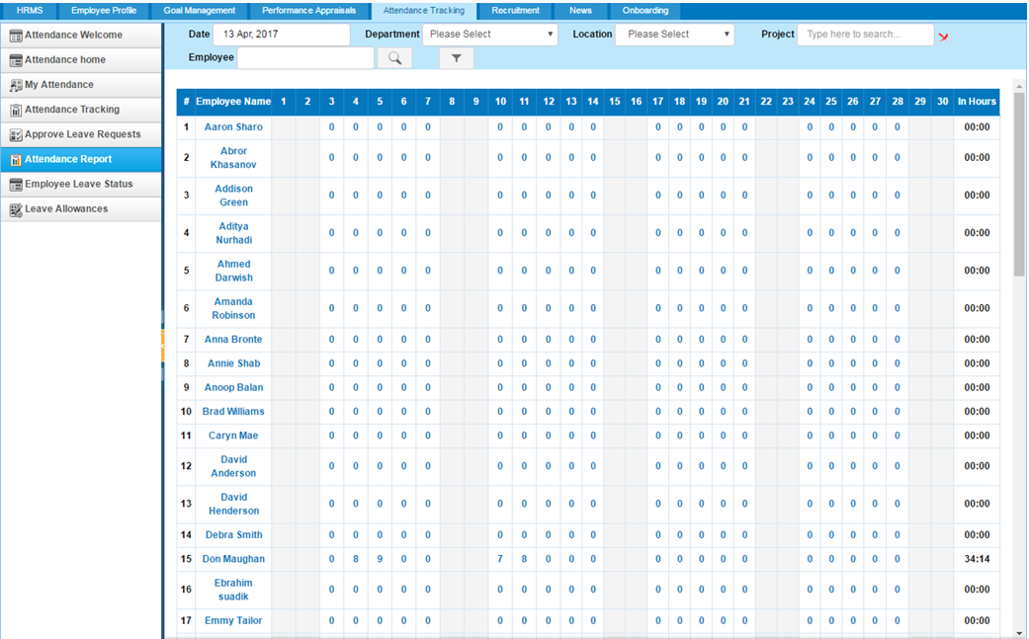Click the vertical scrollbar thumb

point(1019,184)
